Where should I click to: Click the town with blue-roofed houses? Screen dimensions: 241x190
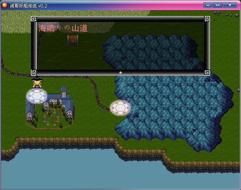pos(50,107)
